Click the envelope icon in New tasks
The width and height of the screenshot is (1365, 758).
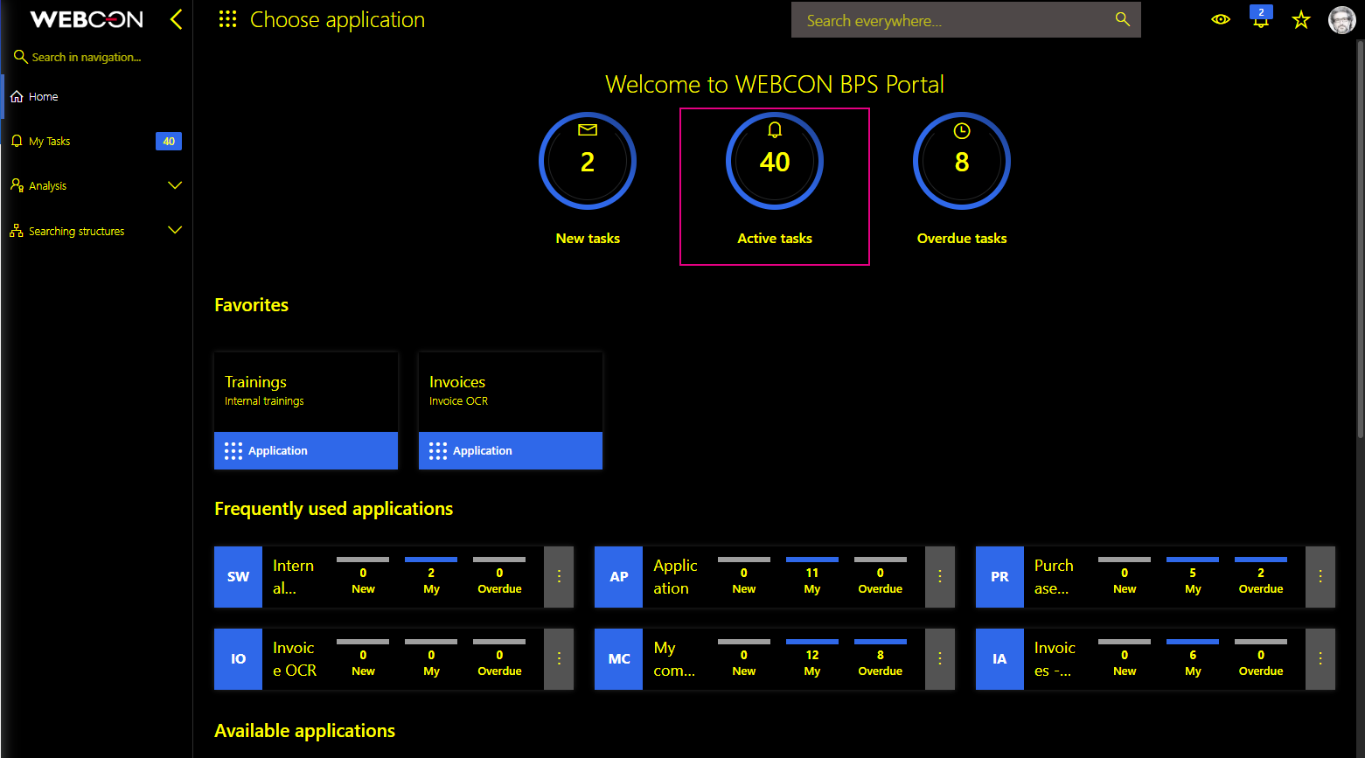[588, 129]
